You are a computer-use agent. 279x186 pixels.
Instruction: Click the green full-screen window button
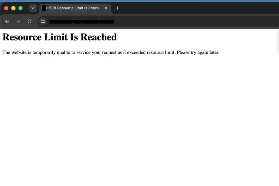tap(20, 8)
